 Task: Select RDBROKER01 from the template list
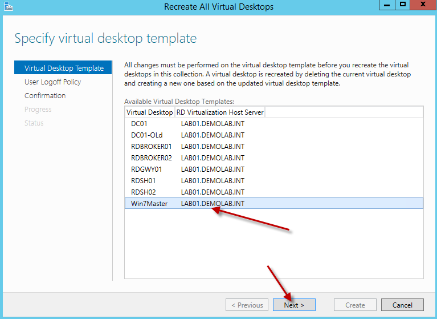coord(151,146)
